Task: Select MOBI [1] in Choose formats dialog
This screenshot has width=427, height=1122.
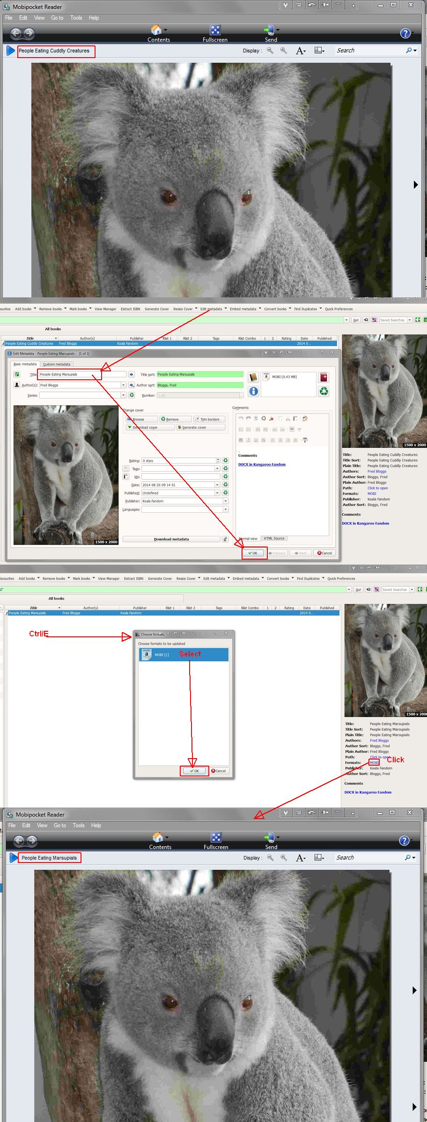Action: (x=184, y=655)
